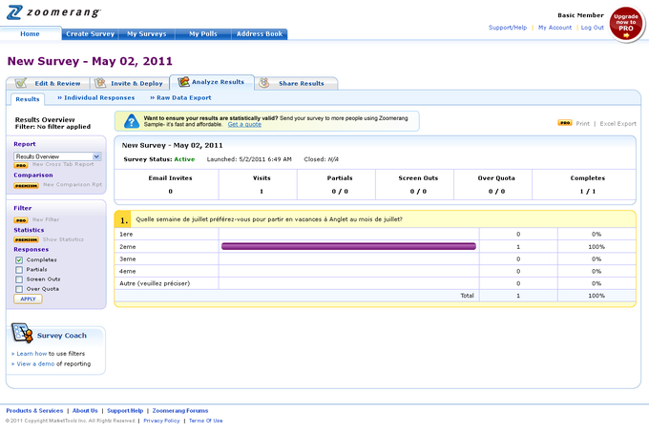Tick the Screen Outs checkbox
Screen dimensions: 649x433
tap(19, 278)
